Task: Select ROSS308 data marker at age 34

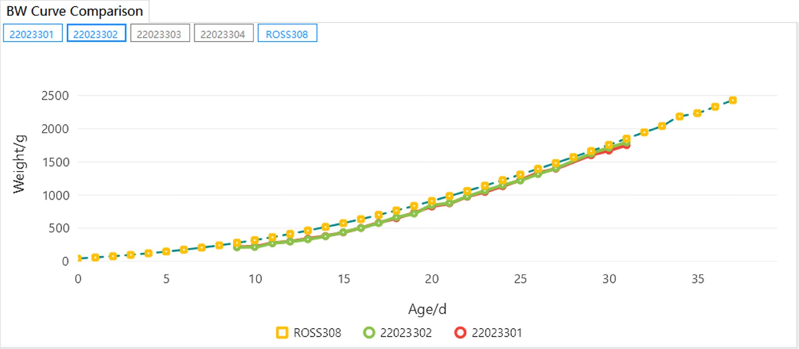Action: (680, 117)
